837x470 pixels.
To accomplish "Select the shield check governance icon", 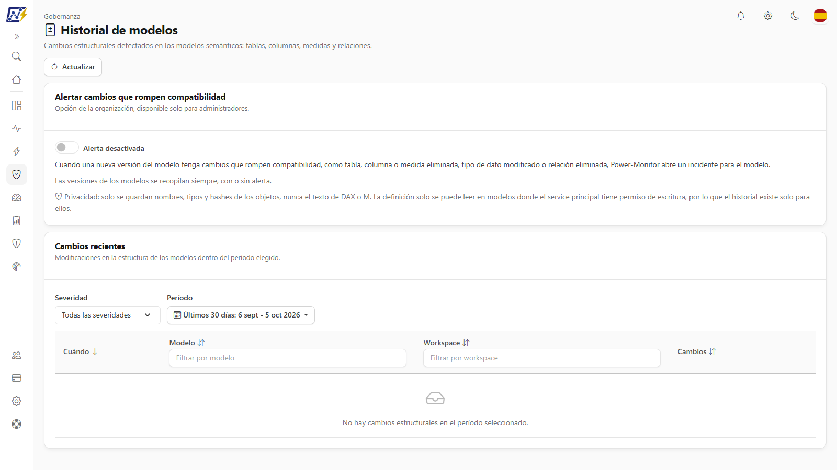I will [x=17, y=174].
